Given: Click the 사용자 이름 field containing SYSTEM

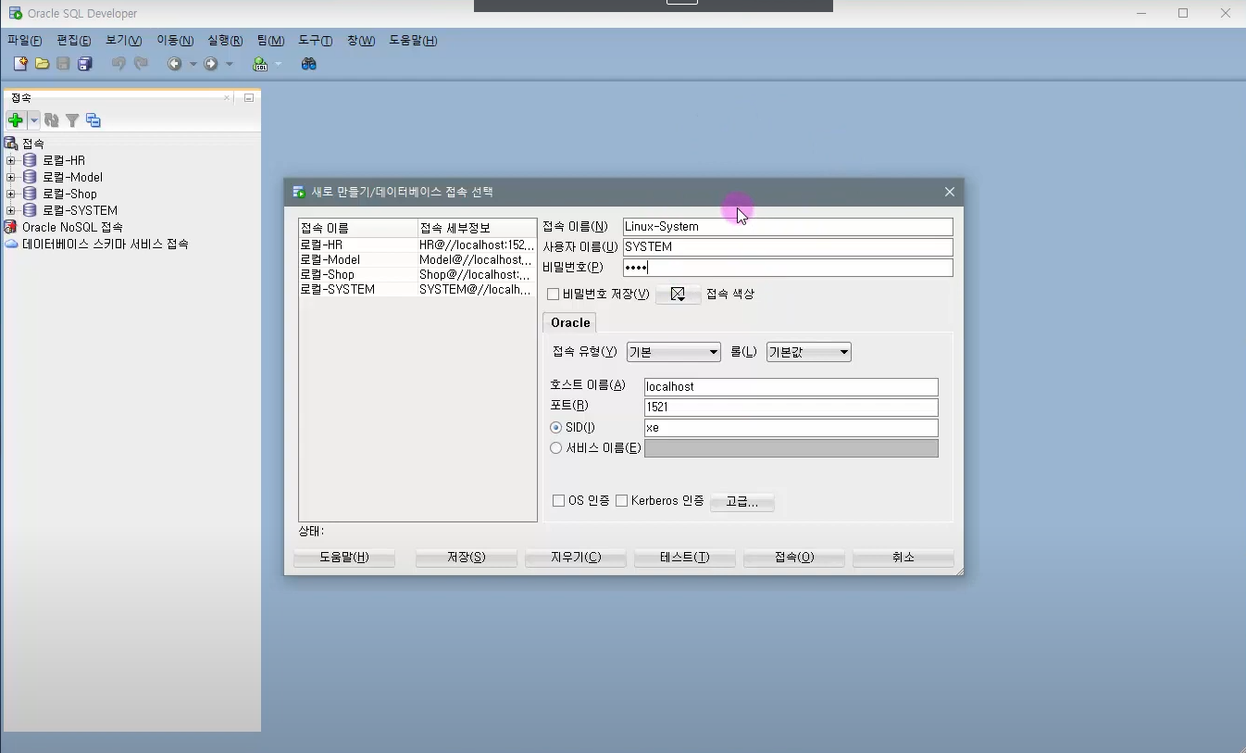Looking at the screenshot, I should click(x=788, y=247).
